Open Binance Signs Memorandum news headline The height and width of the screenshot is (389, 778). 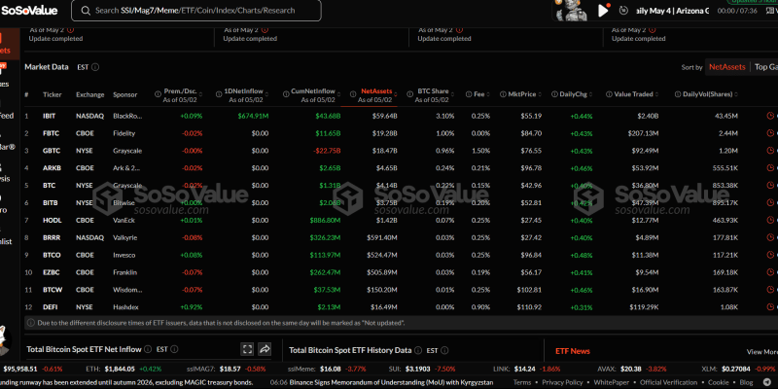click(391, 382)
